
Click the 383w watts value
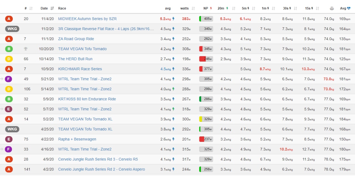tap(186, 19)
